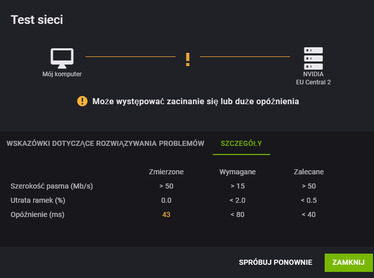This screenshot has width=374, height=278.
Task: Click the orange measured latency value 43
Action: click(x=166, y=214)
